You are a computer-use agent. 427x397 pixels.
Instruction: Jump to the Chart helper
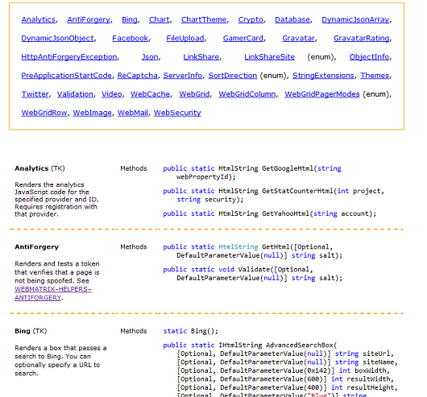pos(160,19)
